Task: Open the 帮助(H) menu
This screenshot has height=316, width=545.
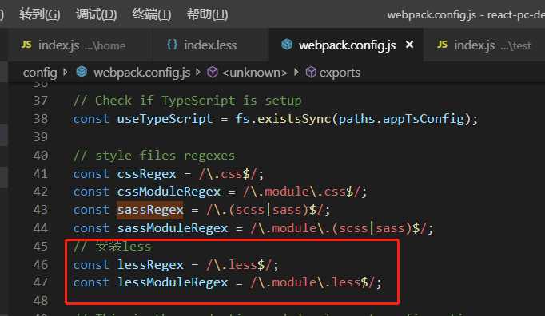Action: point(207,14)
